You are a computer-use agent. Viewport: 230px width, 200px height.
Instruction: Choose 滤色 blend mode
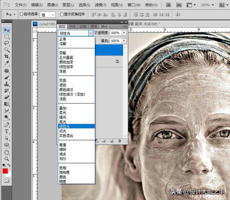tap(77, 85)
